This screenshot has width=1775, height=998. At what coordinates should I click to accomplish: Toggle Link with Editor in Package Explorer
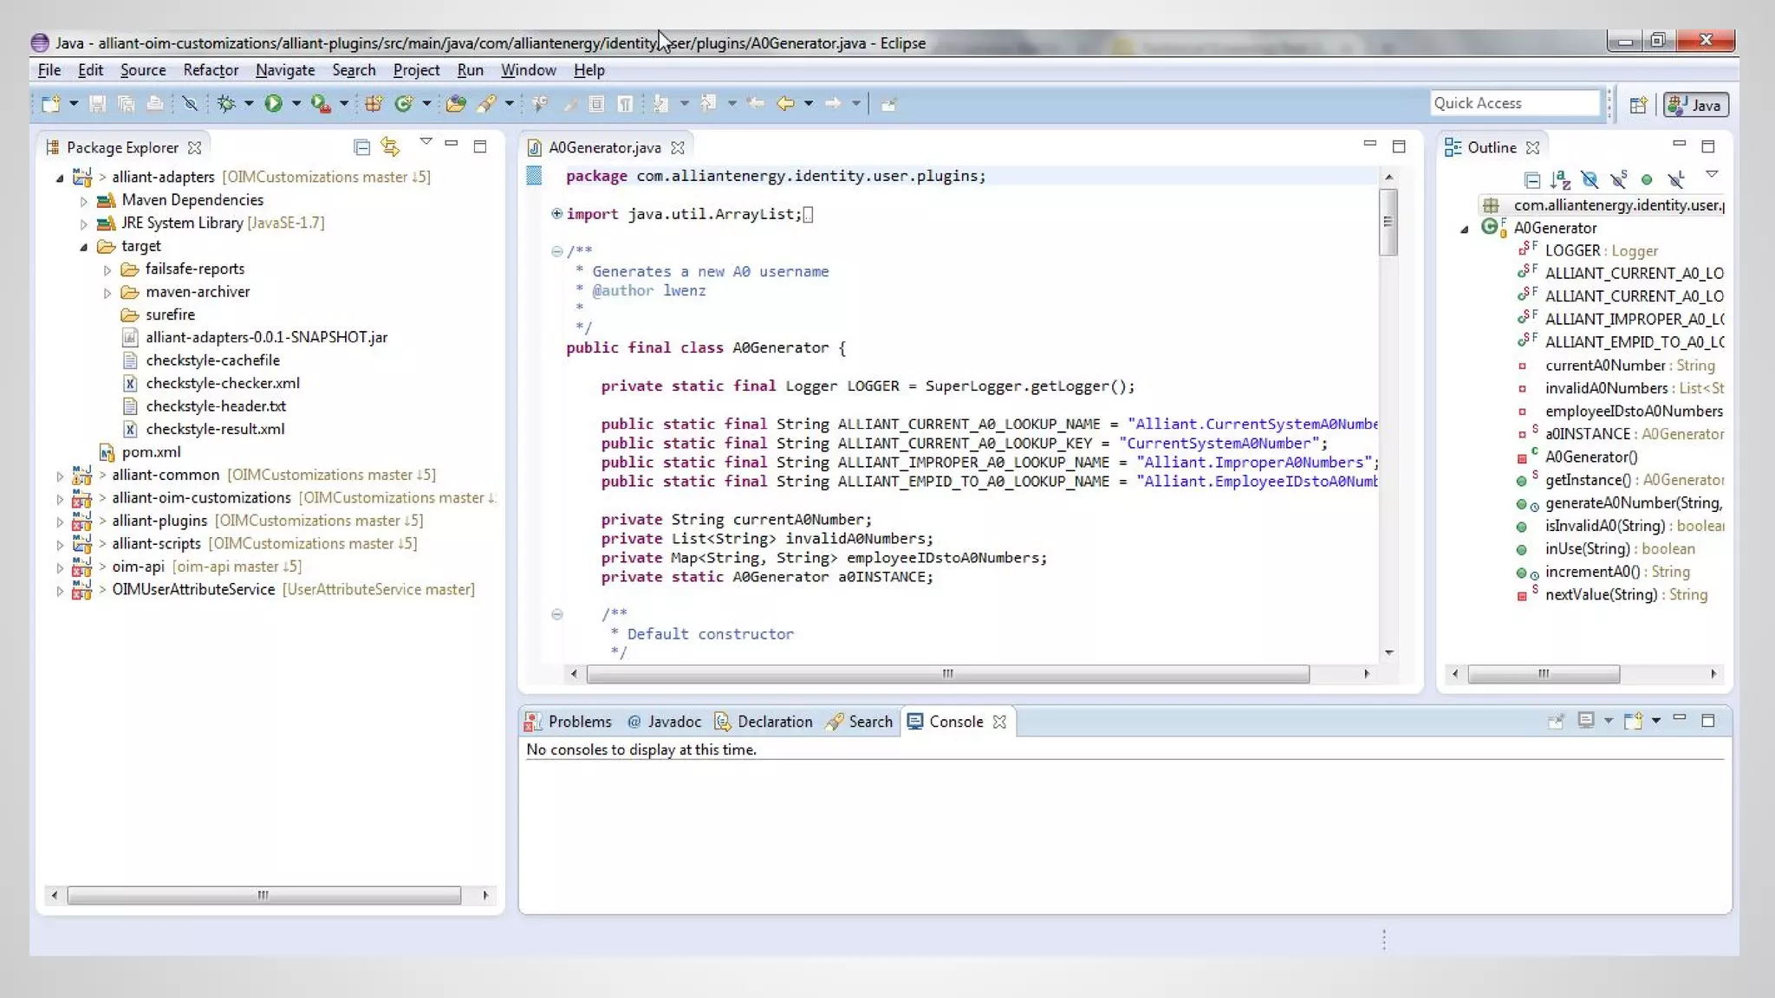390,147
